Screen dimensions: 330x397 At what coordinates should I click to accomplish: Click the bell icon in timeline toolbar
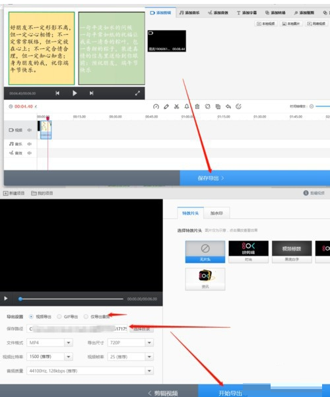click(x=187, y=106)
